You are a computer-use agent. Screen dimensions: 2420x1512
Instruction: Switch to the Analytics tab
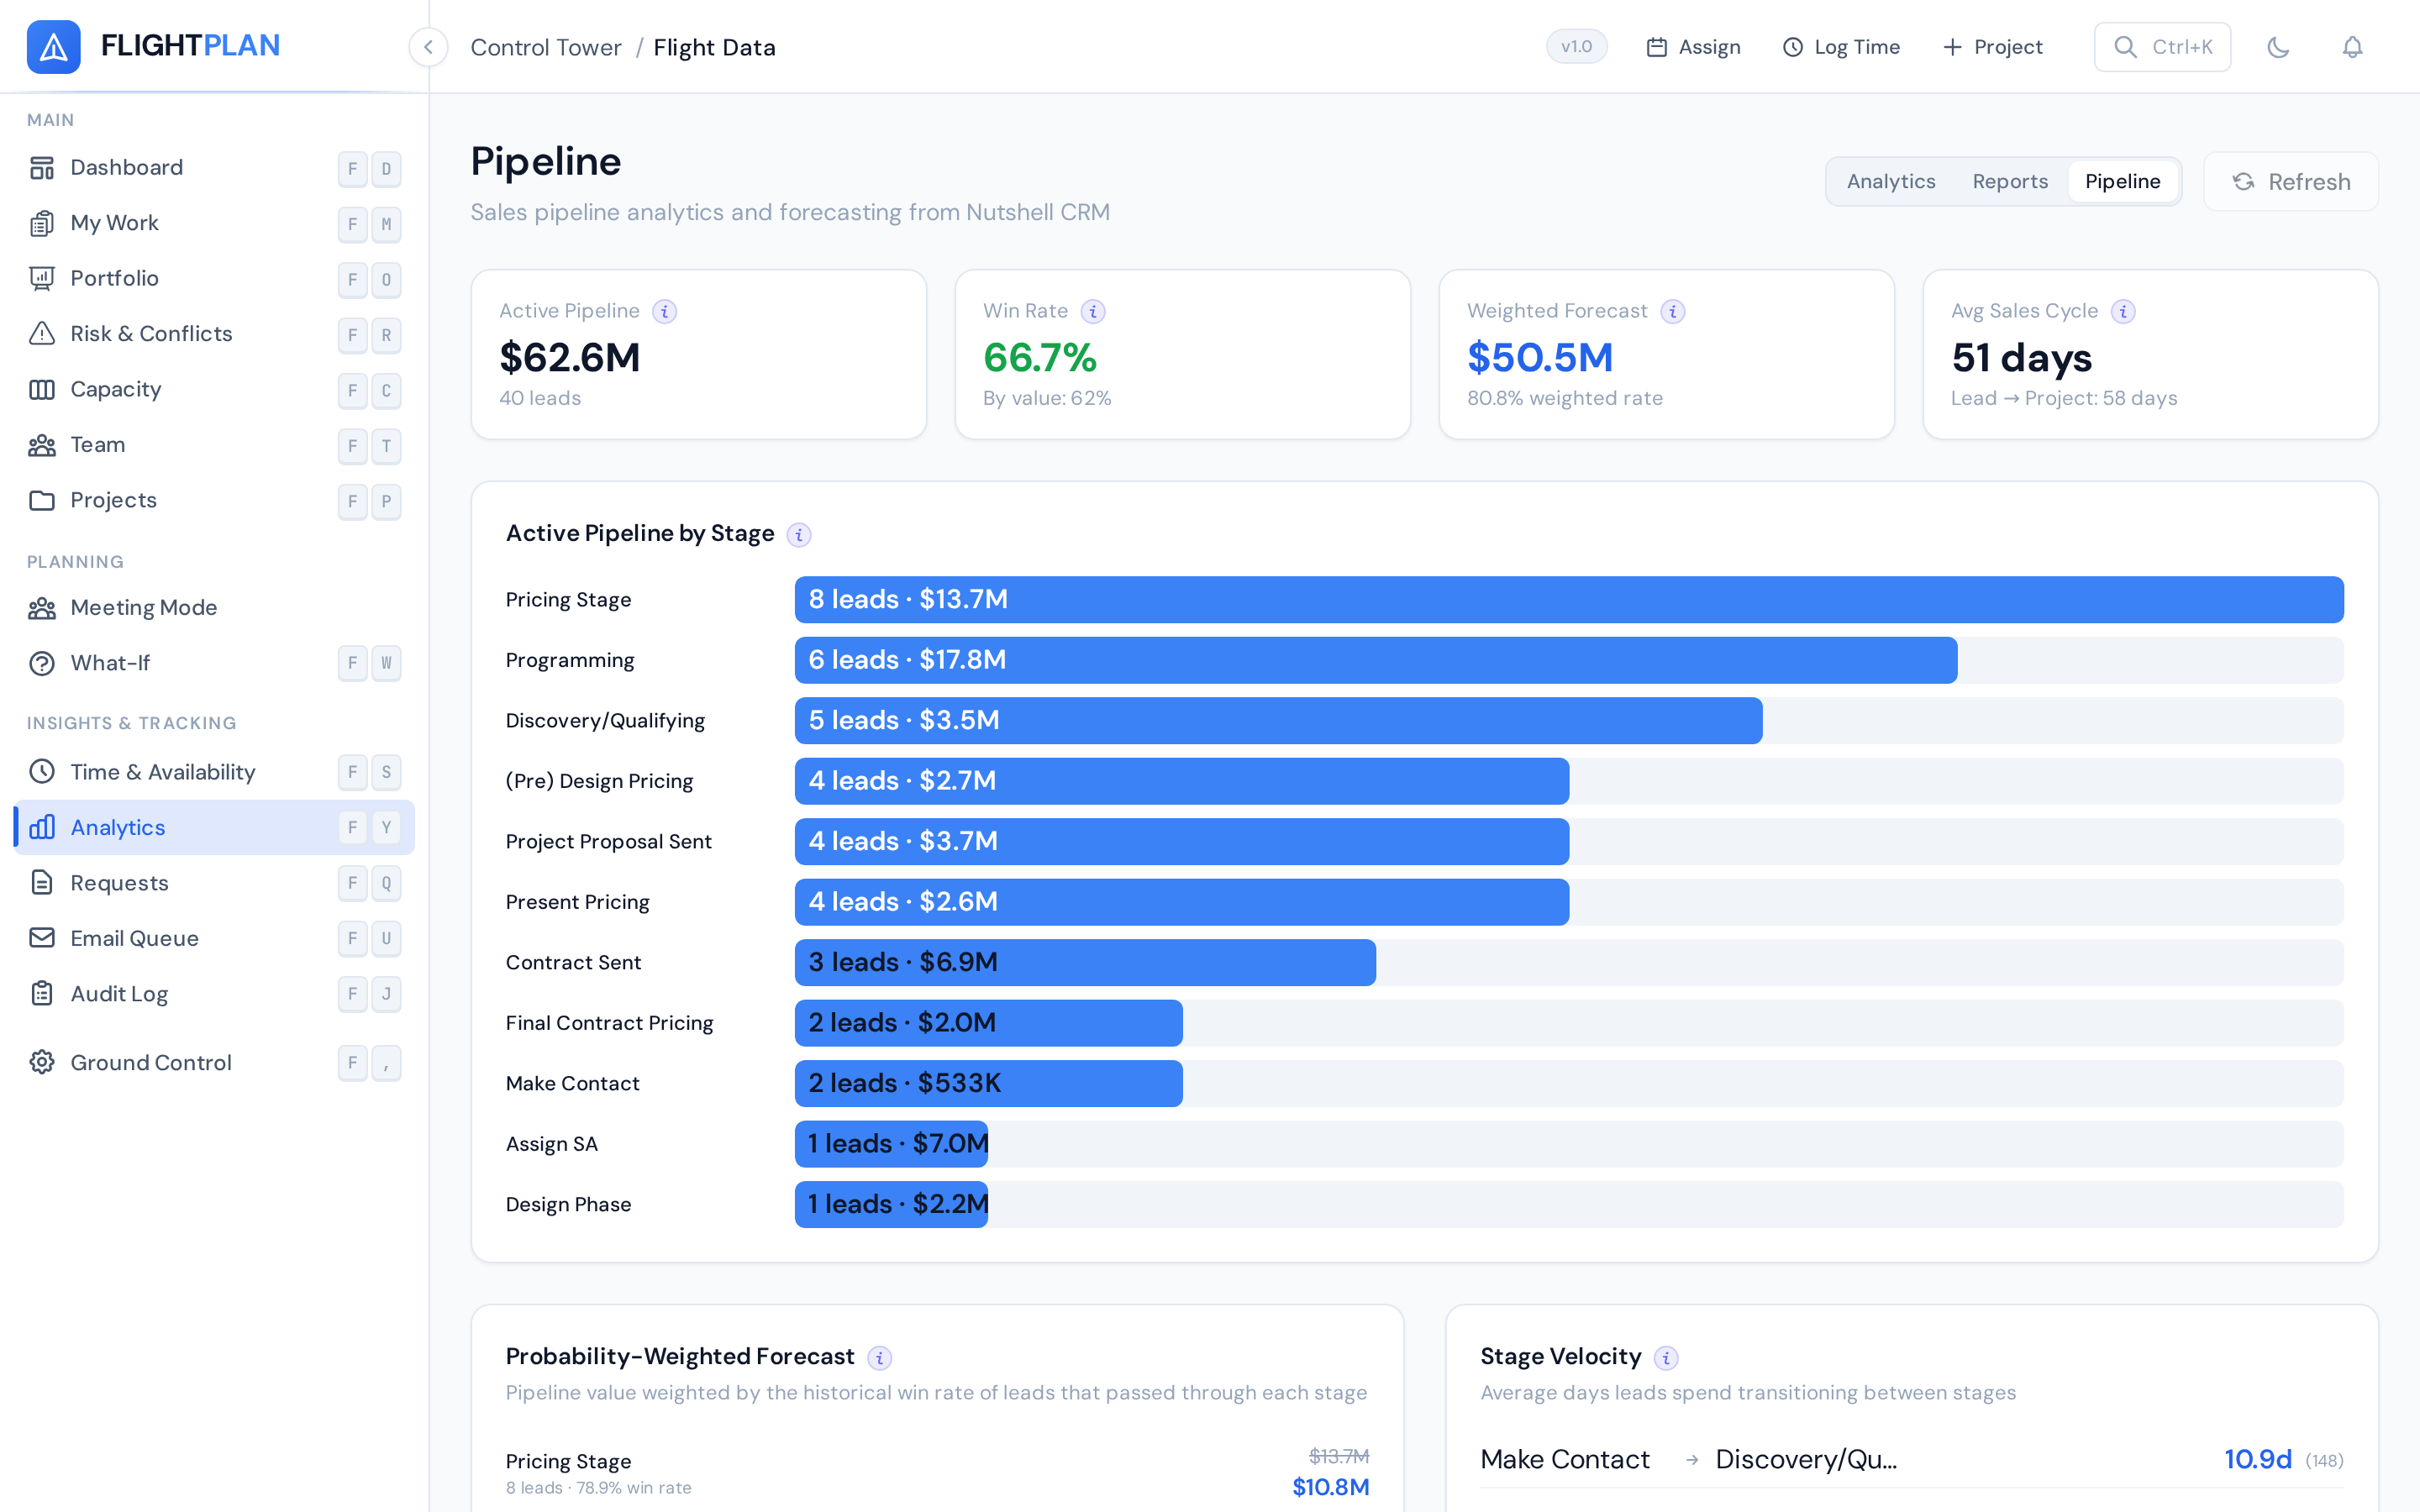(x=1891, y=182)
